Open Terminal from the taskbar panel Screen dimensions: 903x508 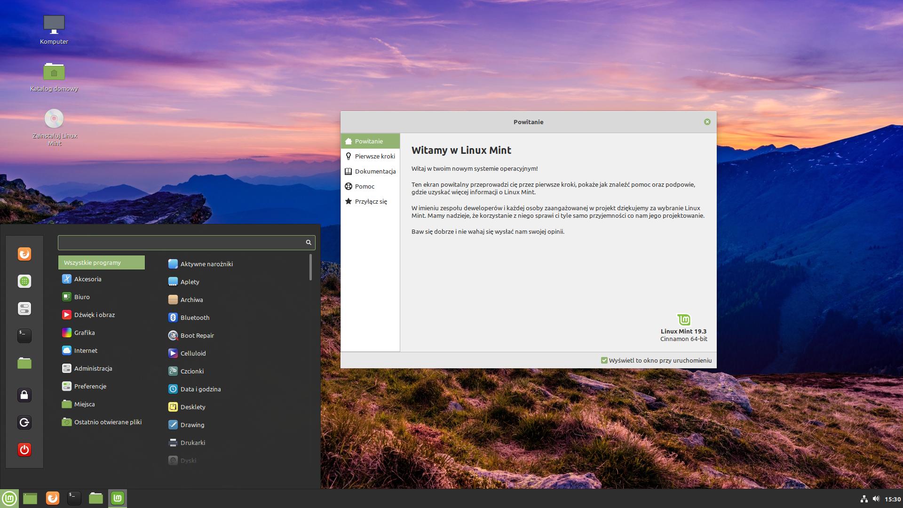[74, 498]
